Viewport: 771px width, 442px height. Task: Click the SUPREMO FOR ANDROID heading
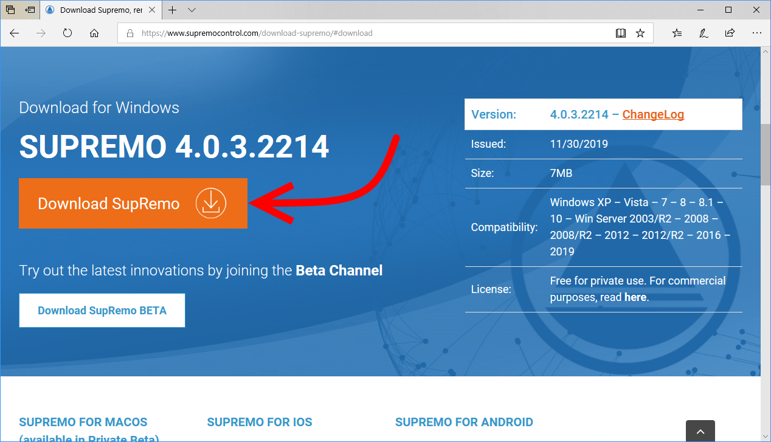(464, 422)
